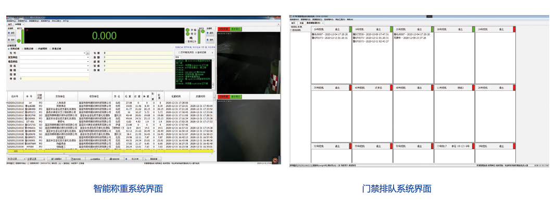This screenshot has width=556, height=204.
Task: Click the red button above the upper camera feed
Action: pyautogui.click(x=224, y=29)
